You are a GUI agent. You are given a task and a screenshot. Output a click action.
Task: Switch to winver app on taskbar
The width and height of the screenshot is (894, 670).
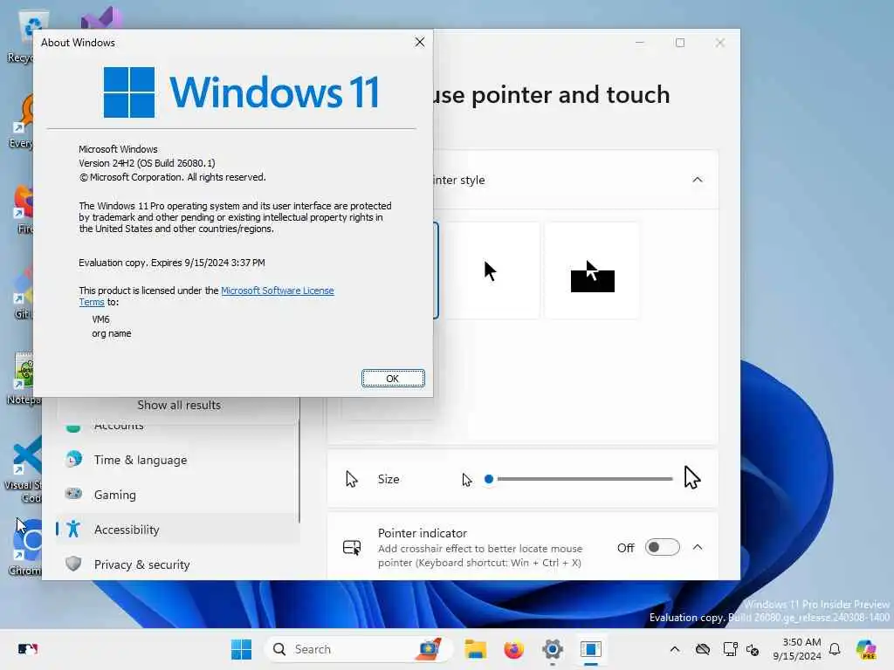[591, 649]
